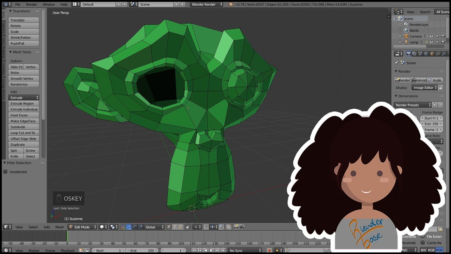
Task: Open the Playback menu in timeline
Action: click(67, 250)
